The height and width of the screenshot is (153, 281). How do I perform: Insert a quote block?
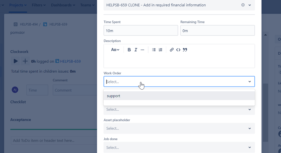(x=185, y=50)
